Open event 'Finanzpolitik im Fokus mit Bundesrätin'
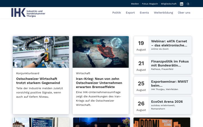The image size is (203, 127). 170,63
